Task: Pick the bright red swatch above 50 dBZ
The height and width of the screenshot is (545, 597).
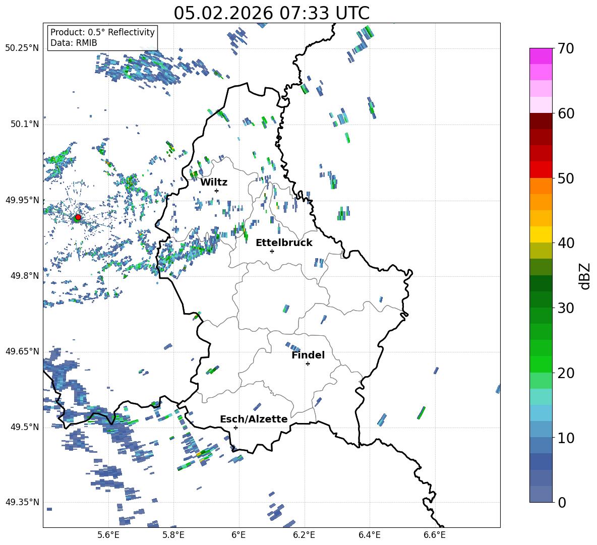Action: click(x=541, y=169)
